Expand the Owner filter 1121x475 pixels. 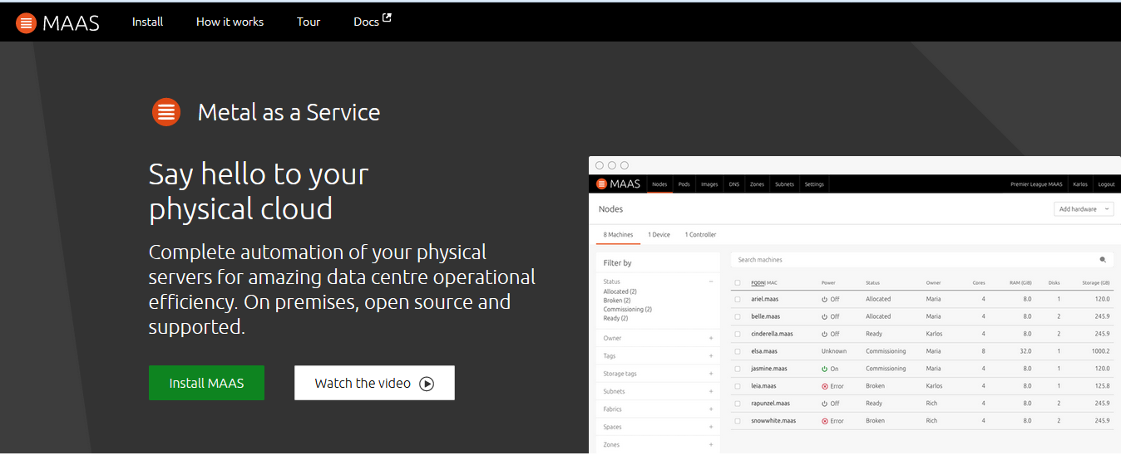[711, 339]
